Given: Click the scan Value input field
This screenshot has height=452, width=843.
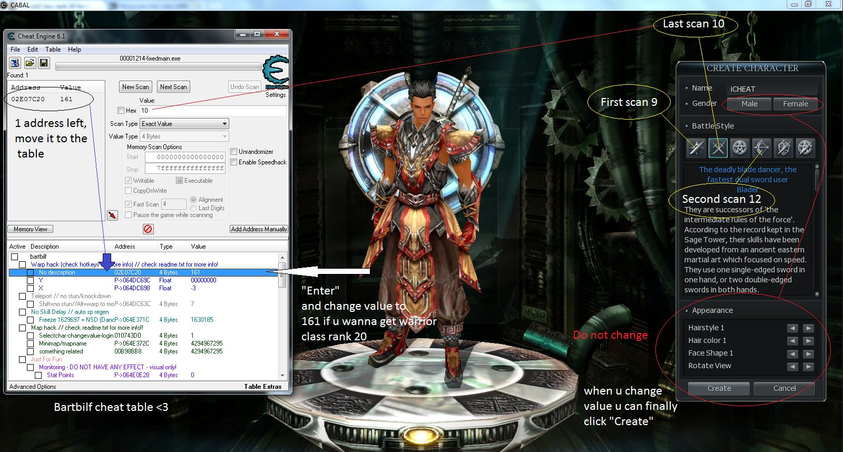Looking at the screenshot, I should pos(213,111).
